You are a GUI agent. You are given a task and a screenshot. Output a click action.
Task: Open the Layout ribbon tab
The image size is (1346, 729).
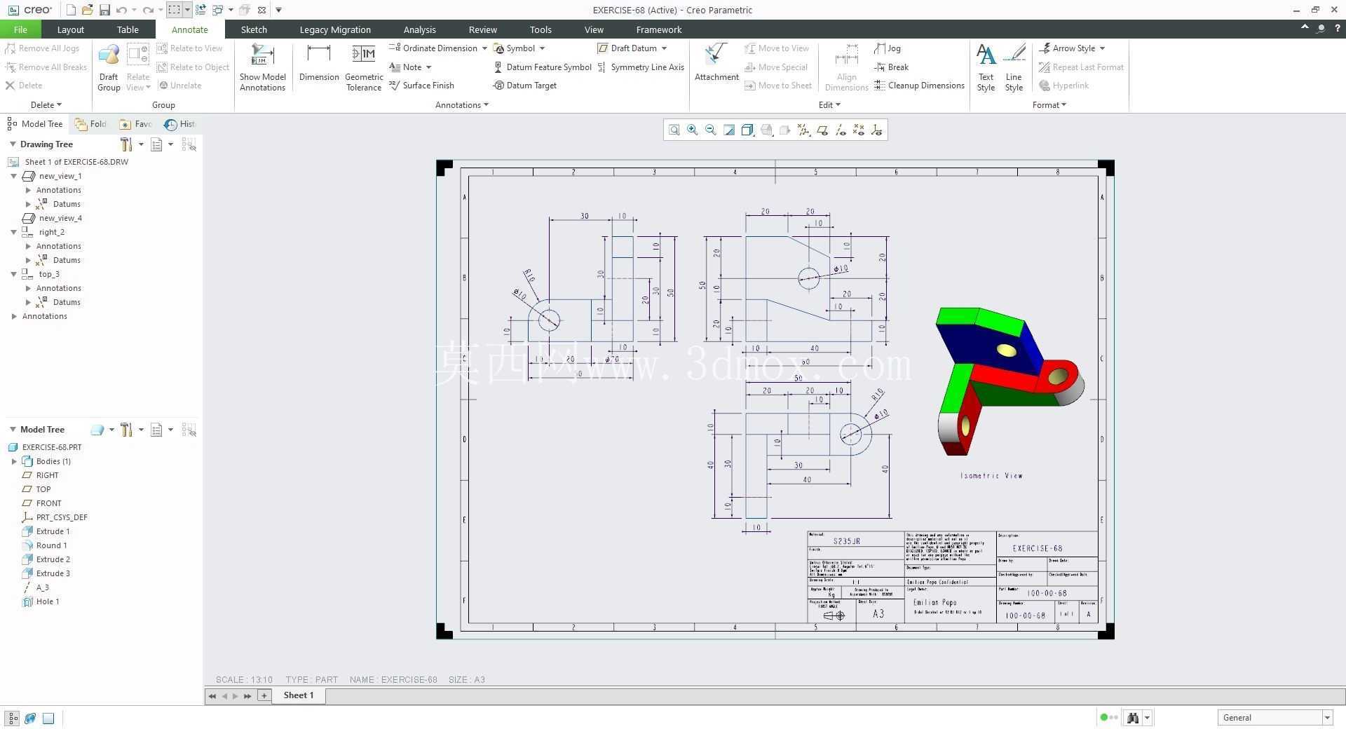pos(70,29)
